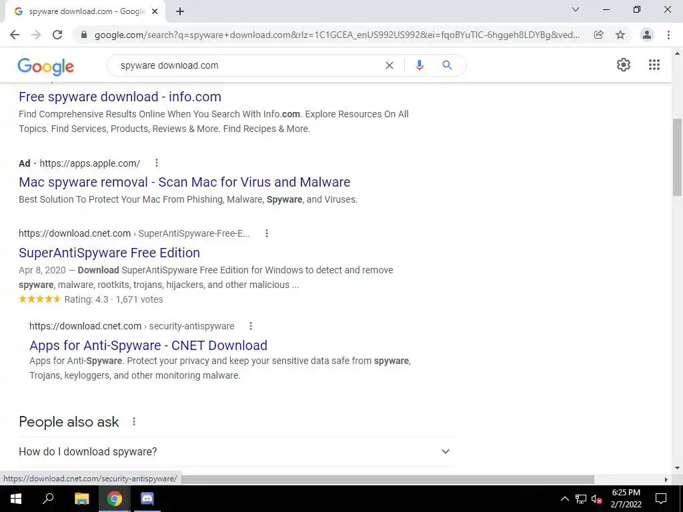This screenshot has height=512, width=683.
Task: Open options for the SuperAntiSpyware-Free-E result
Action: tap(267, 233)
